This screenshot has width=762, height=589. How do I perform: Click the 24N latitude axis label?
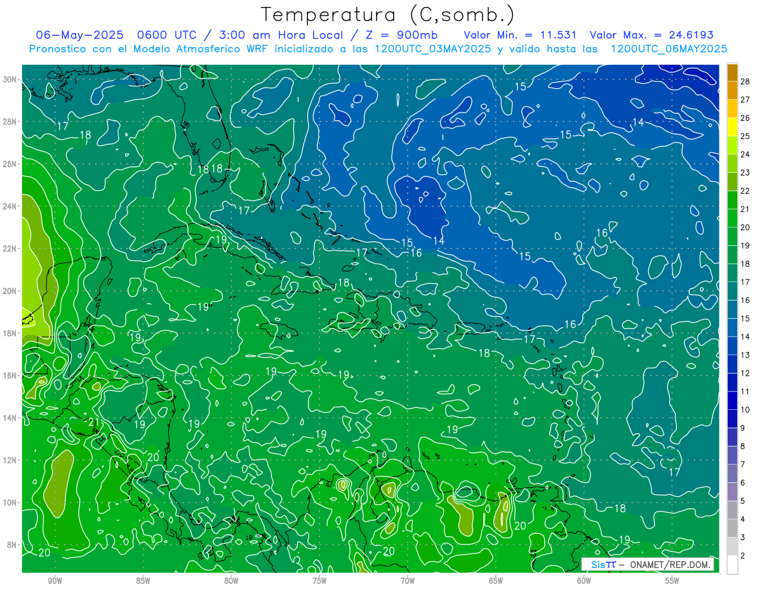point(11,206)
